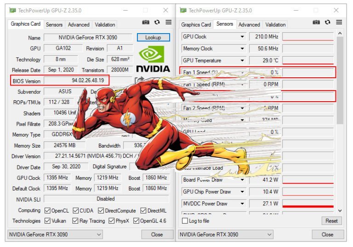The height and width of the screenshot is (247, 353).
Task: Click refresh icon in Sensors window
Action: tap(328, 22)
